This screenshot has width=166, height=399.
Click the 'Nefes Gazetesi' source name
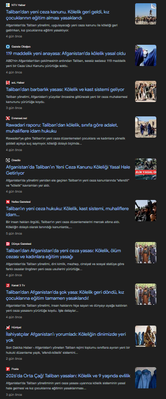21,202
